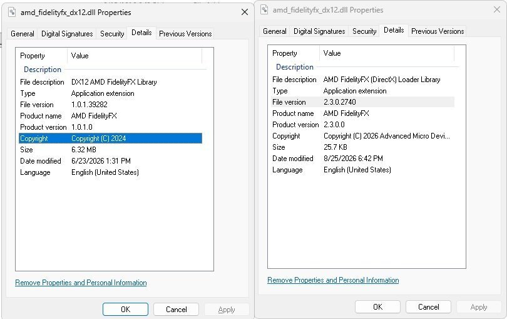Screen dimensions: 507x319
Task: Select File version 1.0.1.39282 row
Action: 110,105
